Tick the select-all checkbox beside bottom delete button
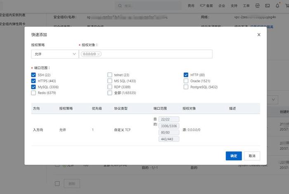289x194 pixels. [x=57, y=184]
